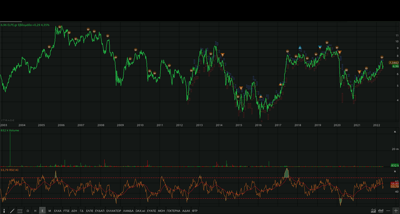This screenshot has width=400, height=214.
Task: Click the bar chart type icon
Action: click(381, 211)
